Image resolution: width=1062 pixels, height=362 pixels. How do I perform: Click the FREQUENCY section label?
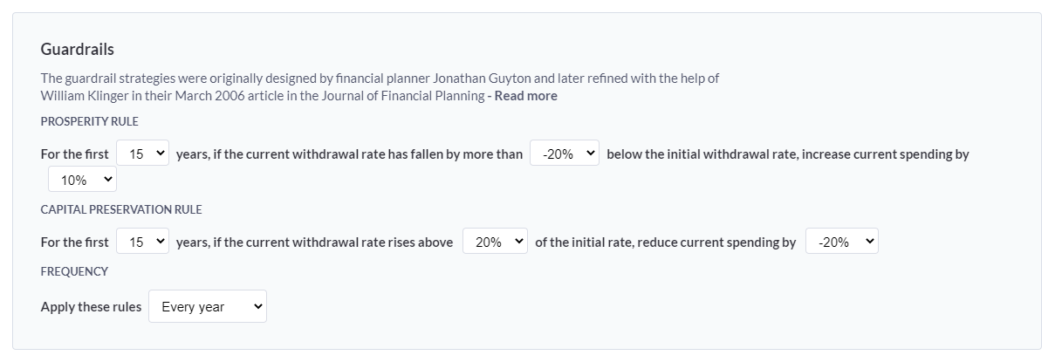coord(74,271)
